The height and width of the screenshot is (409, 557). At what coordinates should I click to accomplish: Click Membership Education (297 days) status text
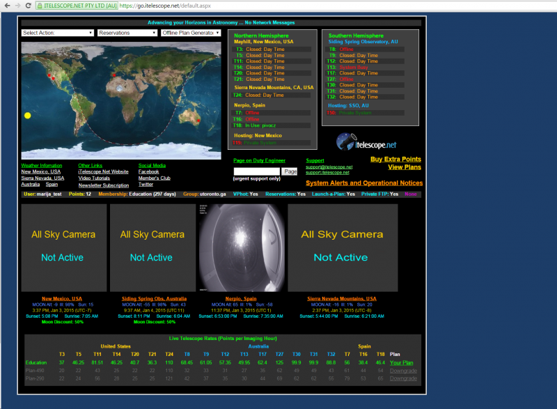(137, 194)
